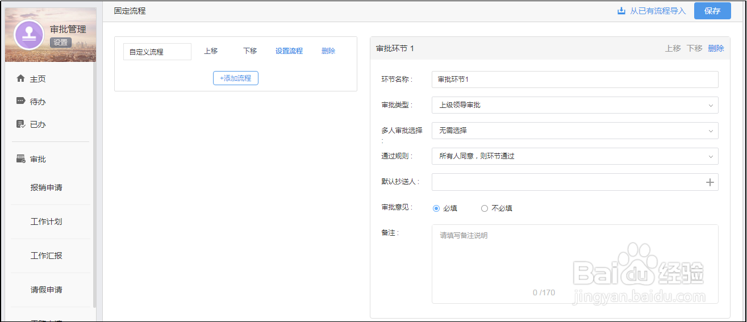
Task: Click the sidebar vertical scrollbar
Action: pos(94,185)
